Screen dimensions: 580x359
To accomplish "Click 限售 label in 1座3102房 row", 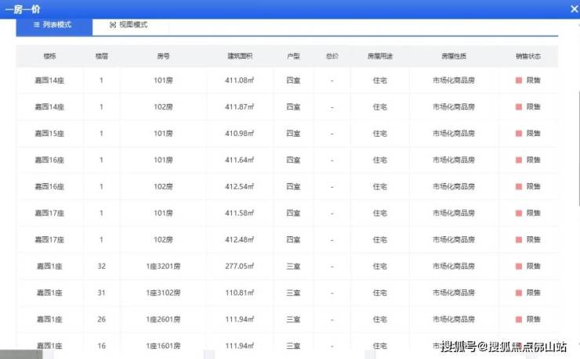I will click(534, 293).
